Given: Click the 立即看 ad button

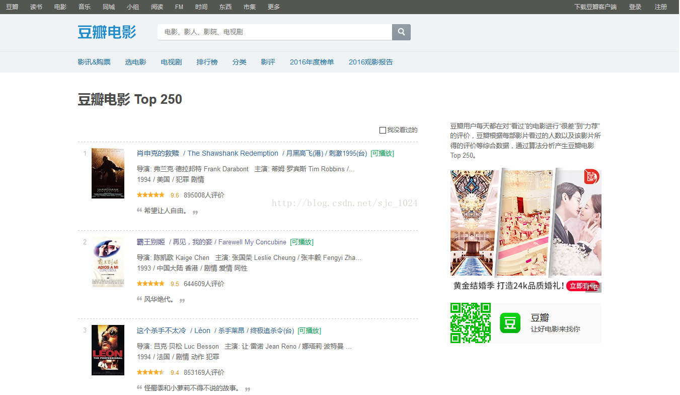Looking at the screenshot, I should coord(583,286).
